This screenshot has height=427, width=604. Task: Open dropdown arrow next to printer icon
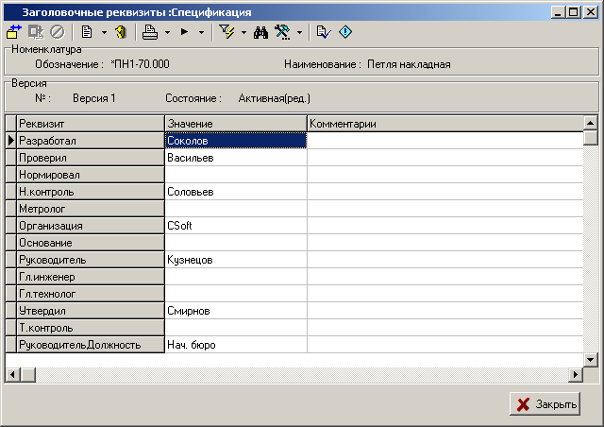click(167, 32)
